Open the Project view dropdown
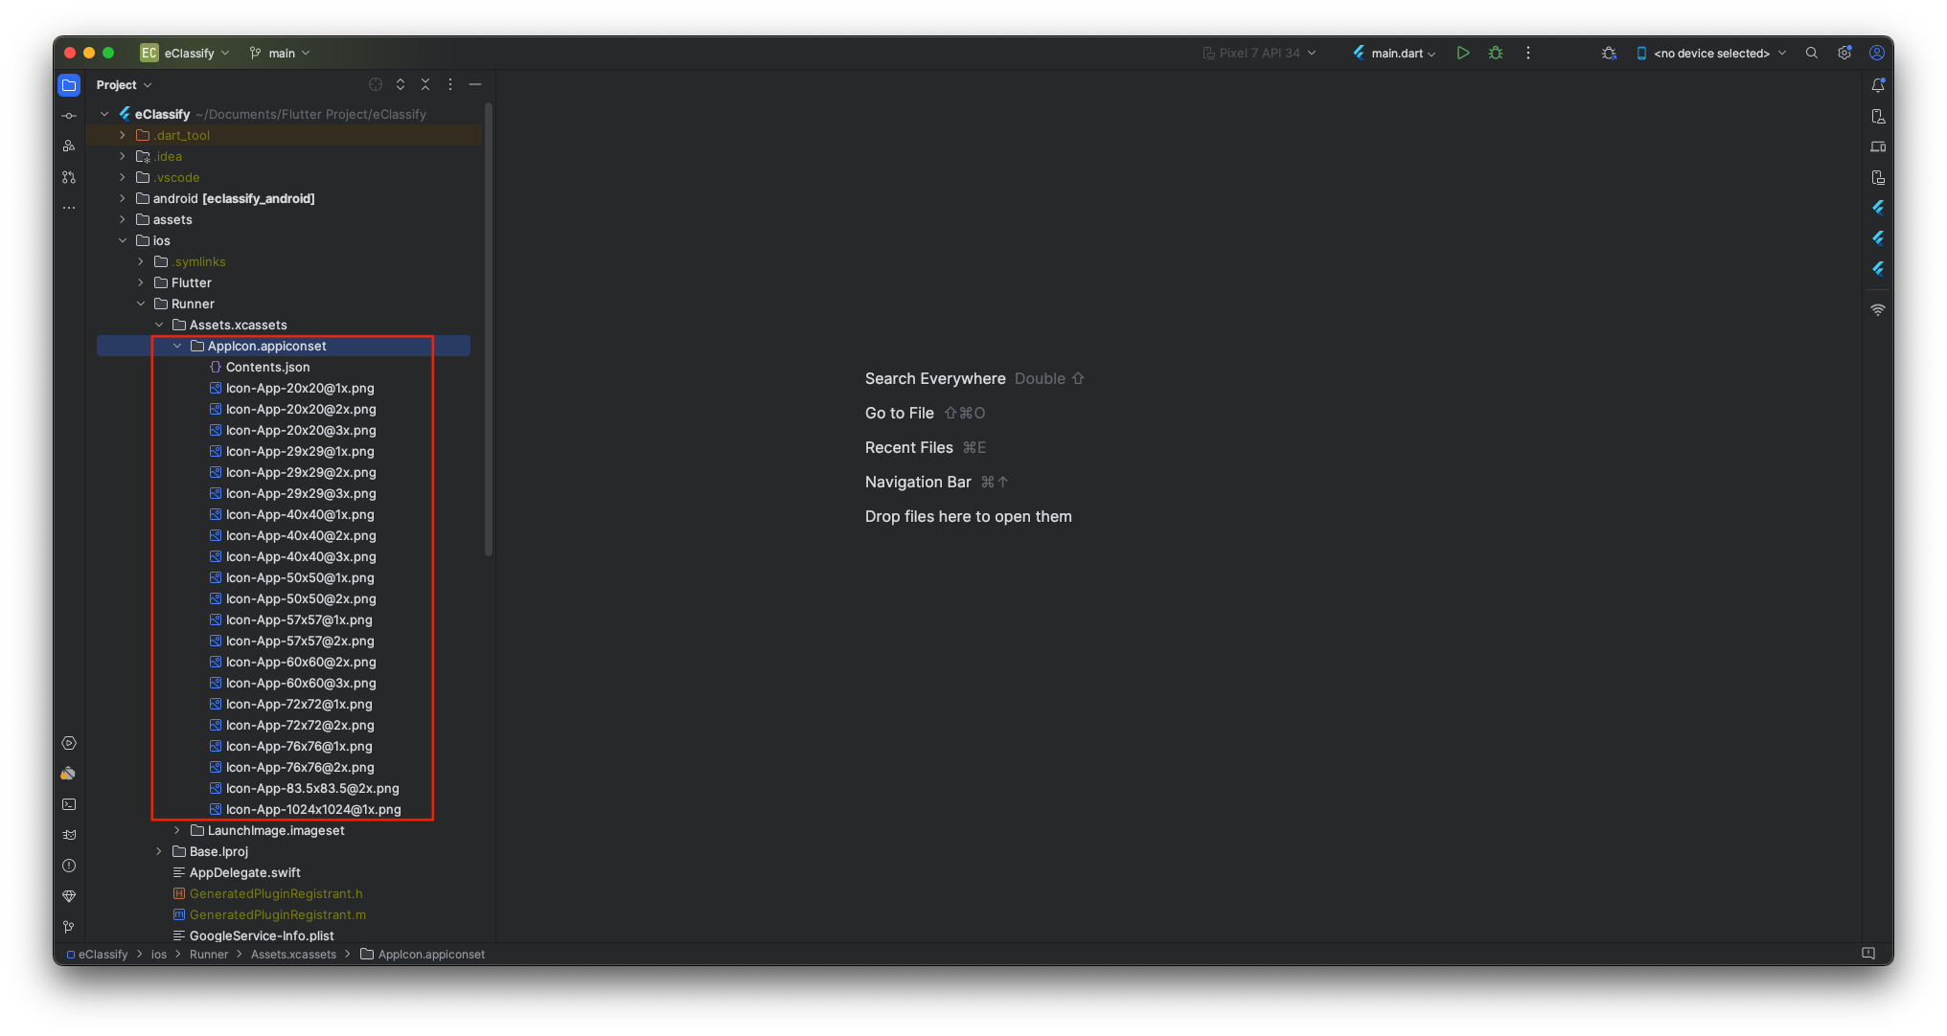Viewport: 1947px width, 1036px height. [125, 85]
